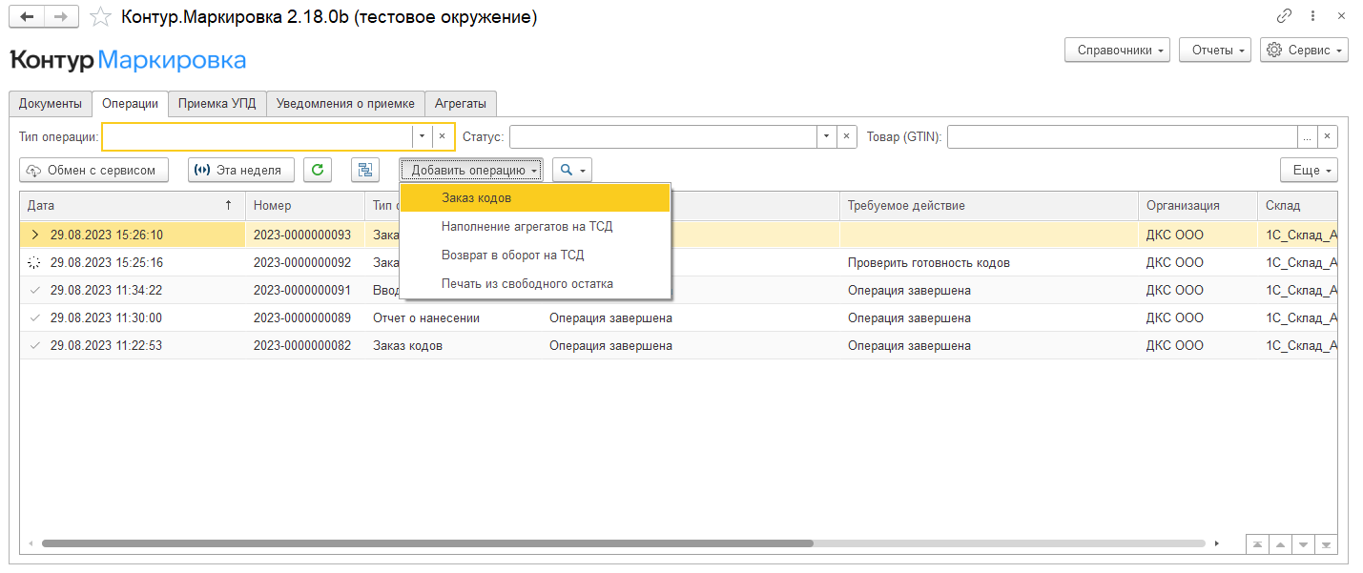This screenshot has width=1363, height=573.
Task: Click the structure tree icon button
Action: point(364,170)
